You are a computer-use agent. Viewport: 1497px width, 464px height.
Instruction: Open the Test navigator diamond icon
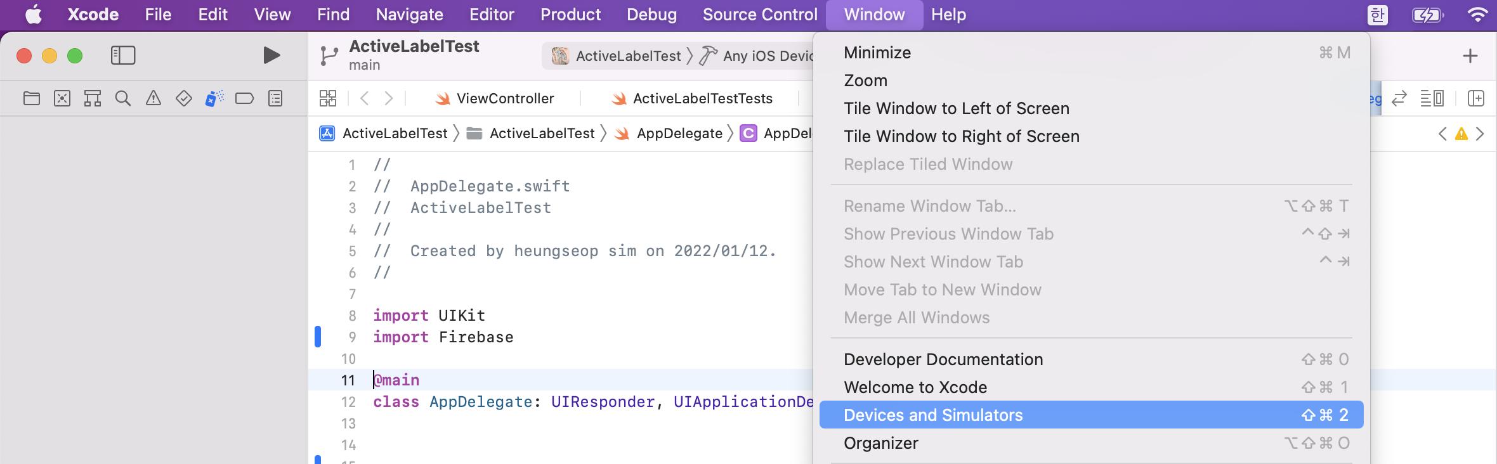pyautogui.click(x=184, y=99)
